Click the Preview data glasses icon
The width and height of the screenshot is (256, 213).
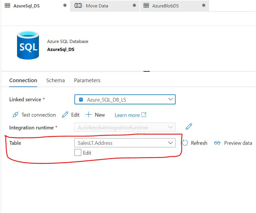[217, 143]
